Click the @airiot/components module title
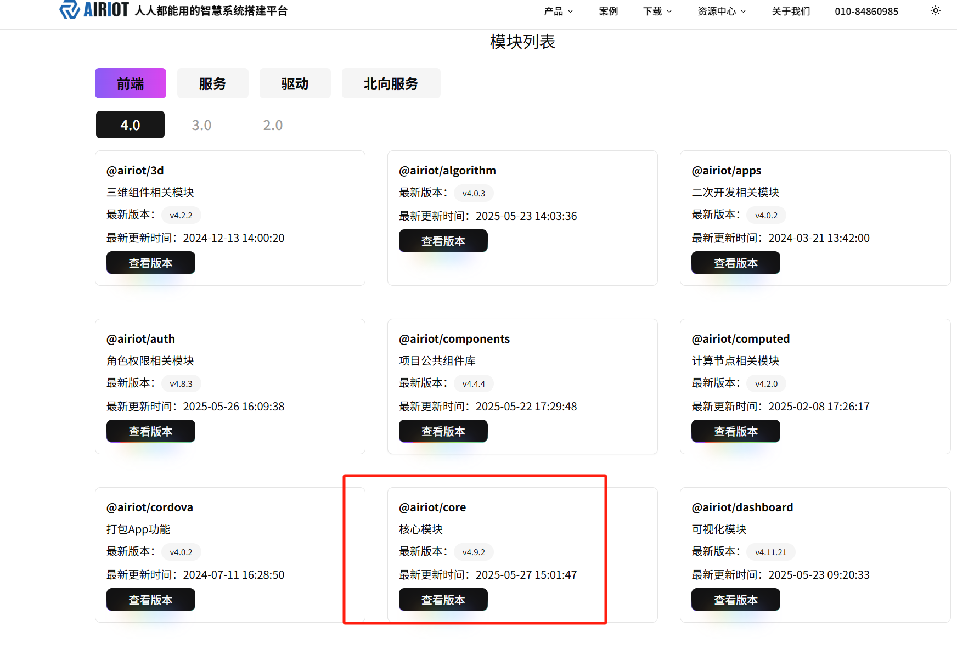This screenshot has height=649, width=957. pos(454,339)
